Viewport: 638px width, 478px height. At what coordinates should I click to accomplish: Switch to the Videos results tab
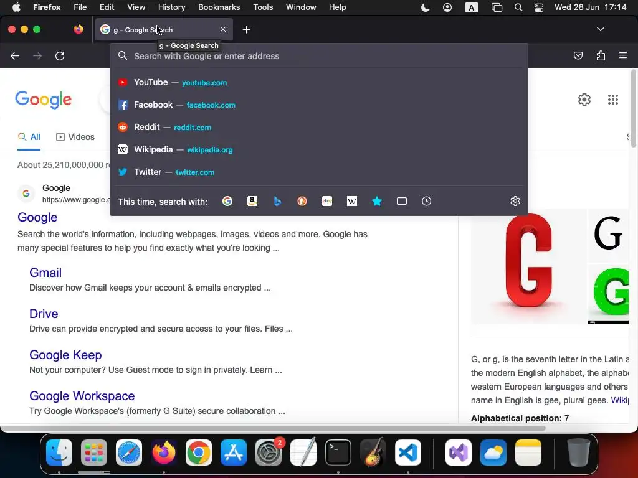tap(75, 138)
